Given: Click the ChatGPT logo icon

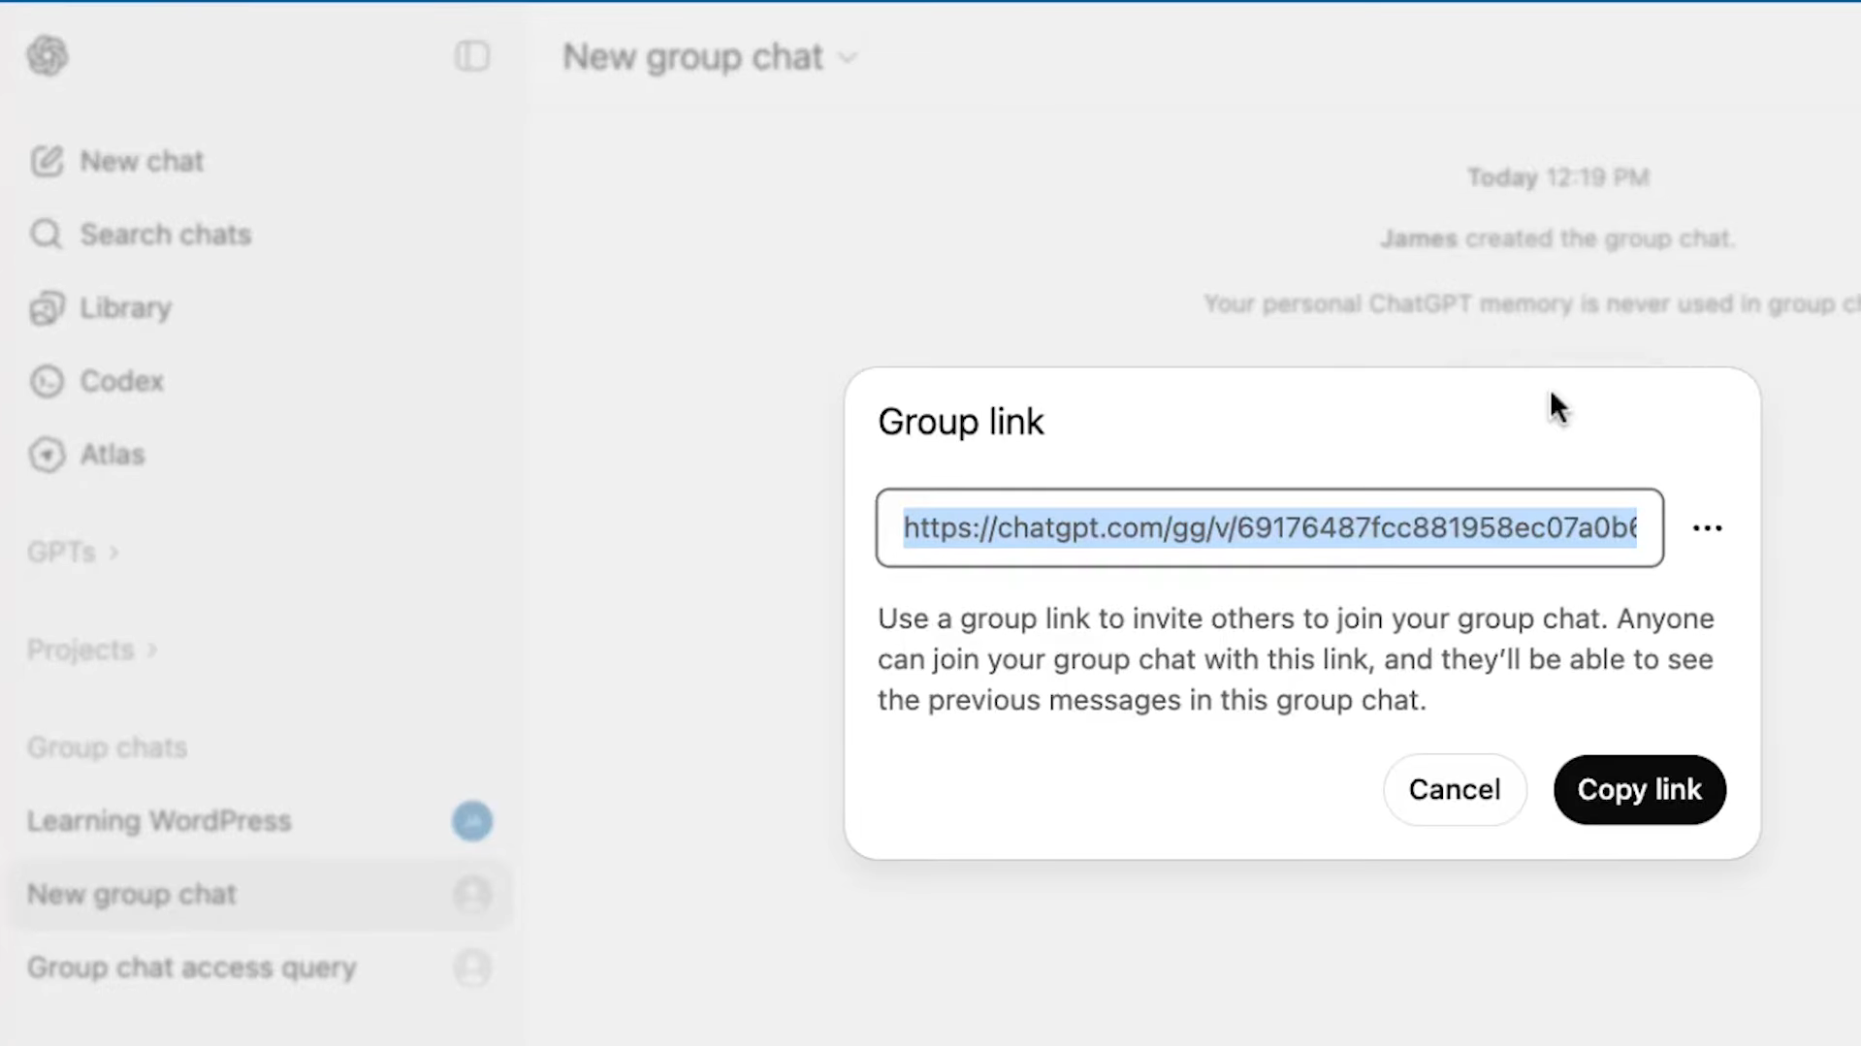Looking at the screenshot, I should [x=47, y=56].
